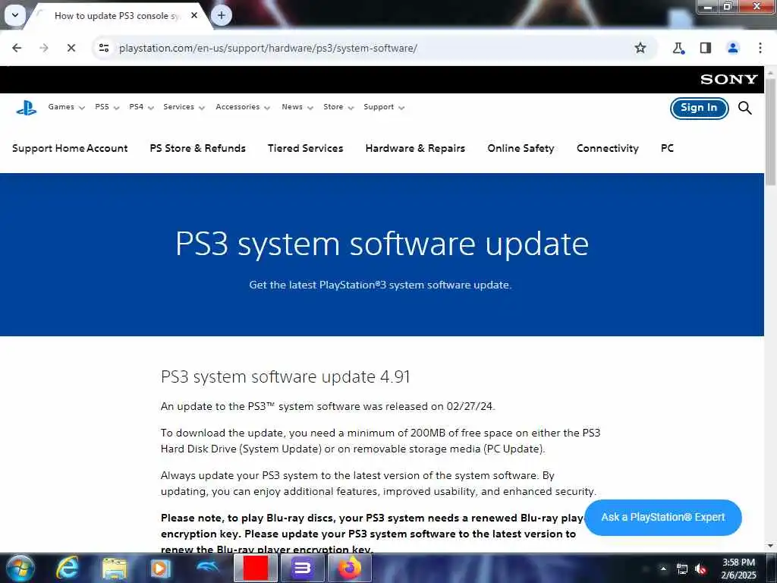Open the purple 3 taskbar app

coord(302,568)
